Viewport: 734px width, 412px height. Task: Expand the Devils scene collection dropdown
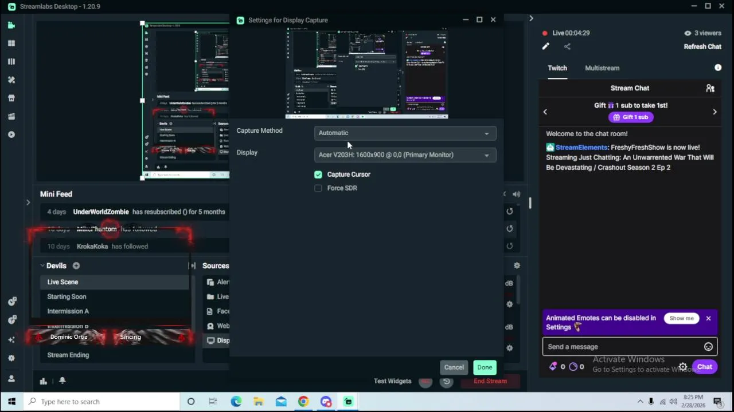pos(42,266)
